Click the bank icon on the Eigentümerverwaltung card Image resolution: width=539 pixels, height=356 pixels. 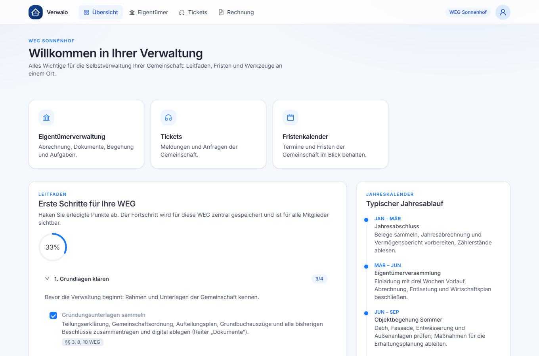pyautogui.click(x=46, y=117)
